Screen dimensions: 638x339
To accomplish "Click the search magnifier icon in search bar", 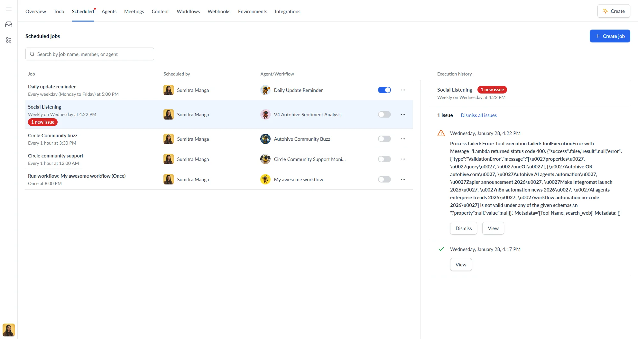I will coord(32,54).
